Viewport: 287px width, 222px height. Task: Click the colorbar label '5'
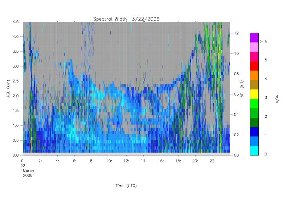[x=266, y=60]
